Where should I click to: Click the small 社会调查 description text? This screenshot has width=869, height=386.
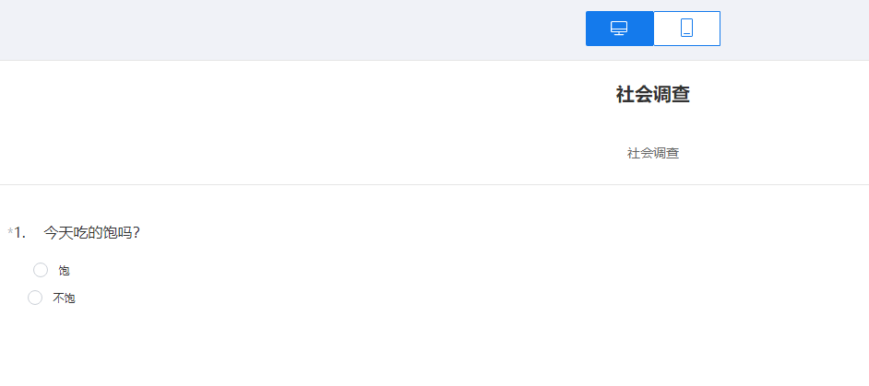[x=652, y=153]
